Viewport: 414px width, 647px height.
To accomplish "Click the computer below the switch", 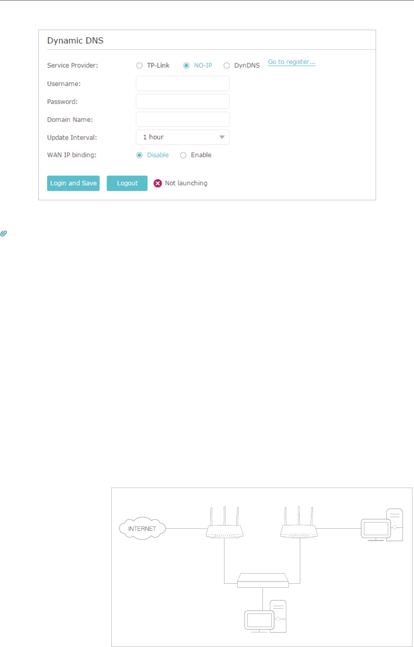I will point(266,616).
